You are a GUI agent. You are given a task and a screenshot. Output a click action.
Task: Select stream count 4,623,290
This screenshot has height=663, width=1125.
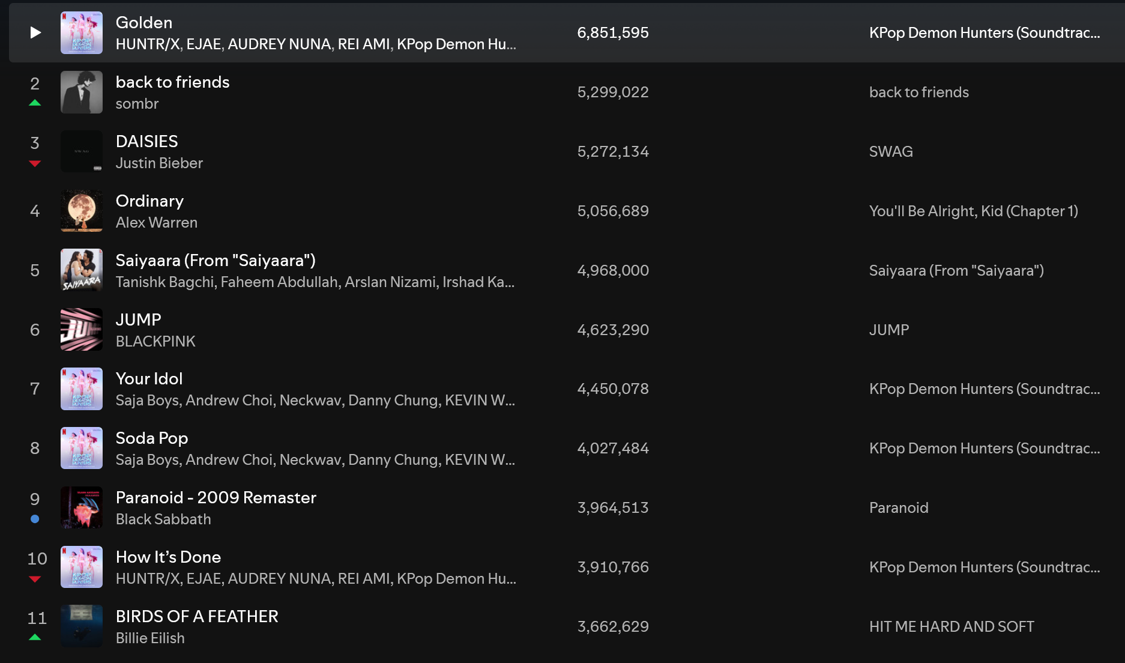click(613, 330)
